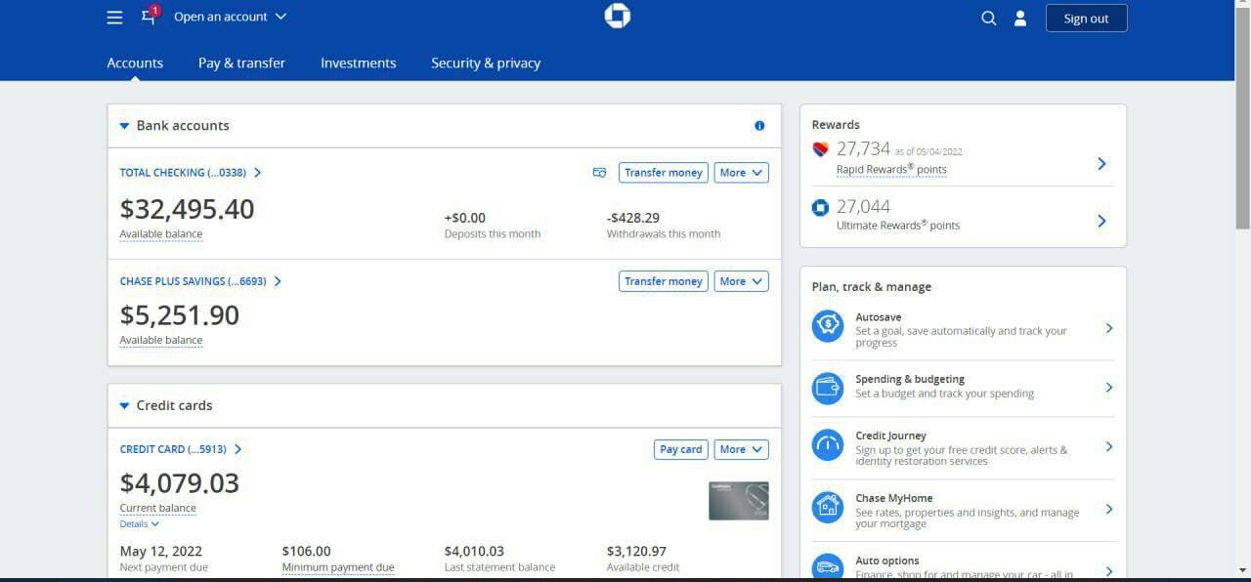Click the Autosave heading
Image resolution: width=1251 pixels, height=582 pixels.
[x=879, y=317]
